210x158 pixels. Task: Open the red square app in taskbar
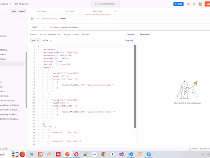point(58,154)
